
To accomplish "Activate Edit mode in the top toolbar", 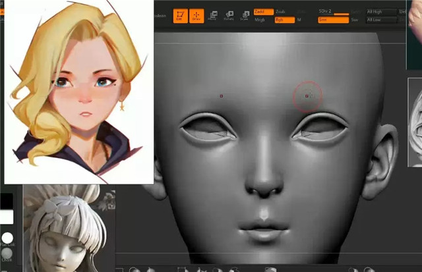I will [x=180, y=16].
